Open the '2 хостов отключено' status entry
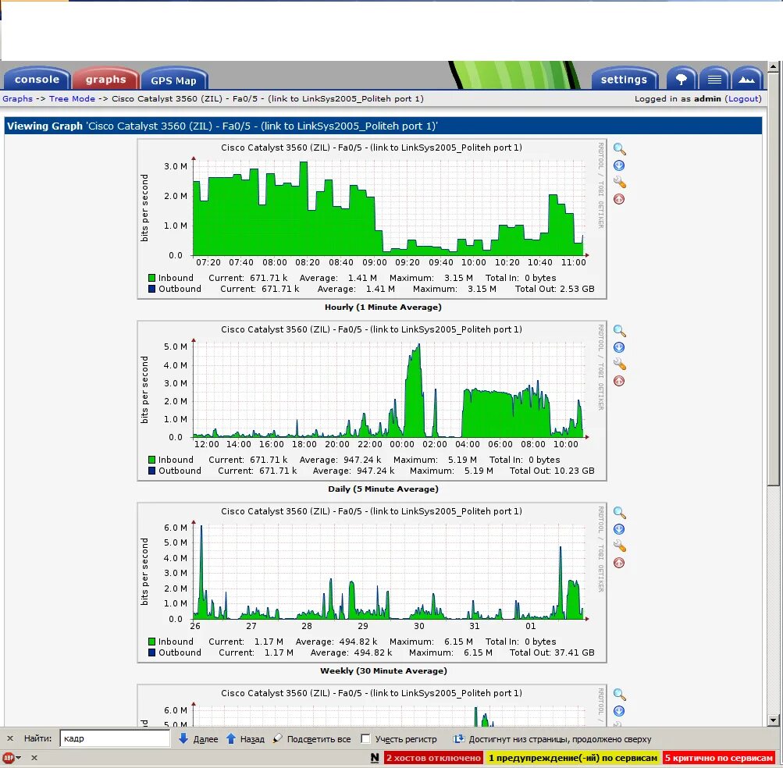783x768 pixels. (433, 758)
